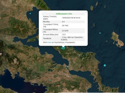
Task: Select the main epicenter marker below the popup
Action: (x=63, y=48)
